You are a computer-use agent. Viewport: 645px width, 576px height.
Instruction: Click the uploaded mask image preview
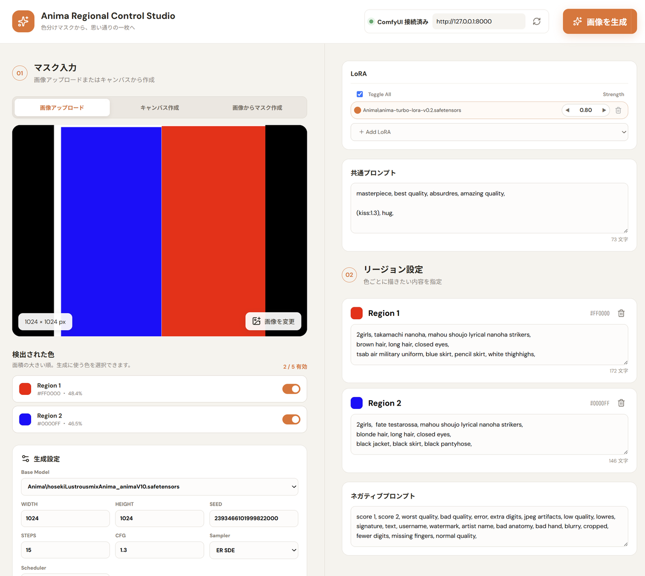[160, 231]
